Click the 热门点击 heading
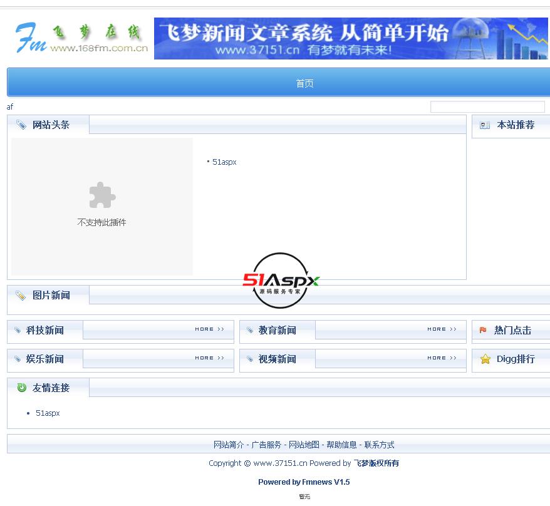 pos(512,330)
